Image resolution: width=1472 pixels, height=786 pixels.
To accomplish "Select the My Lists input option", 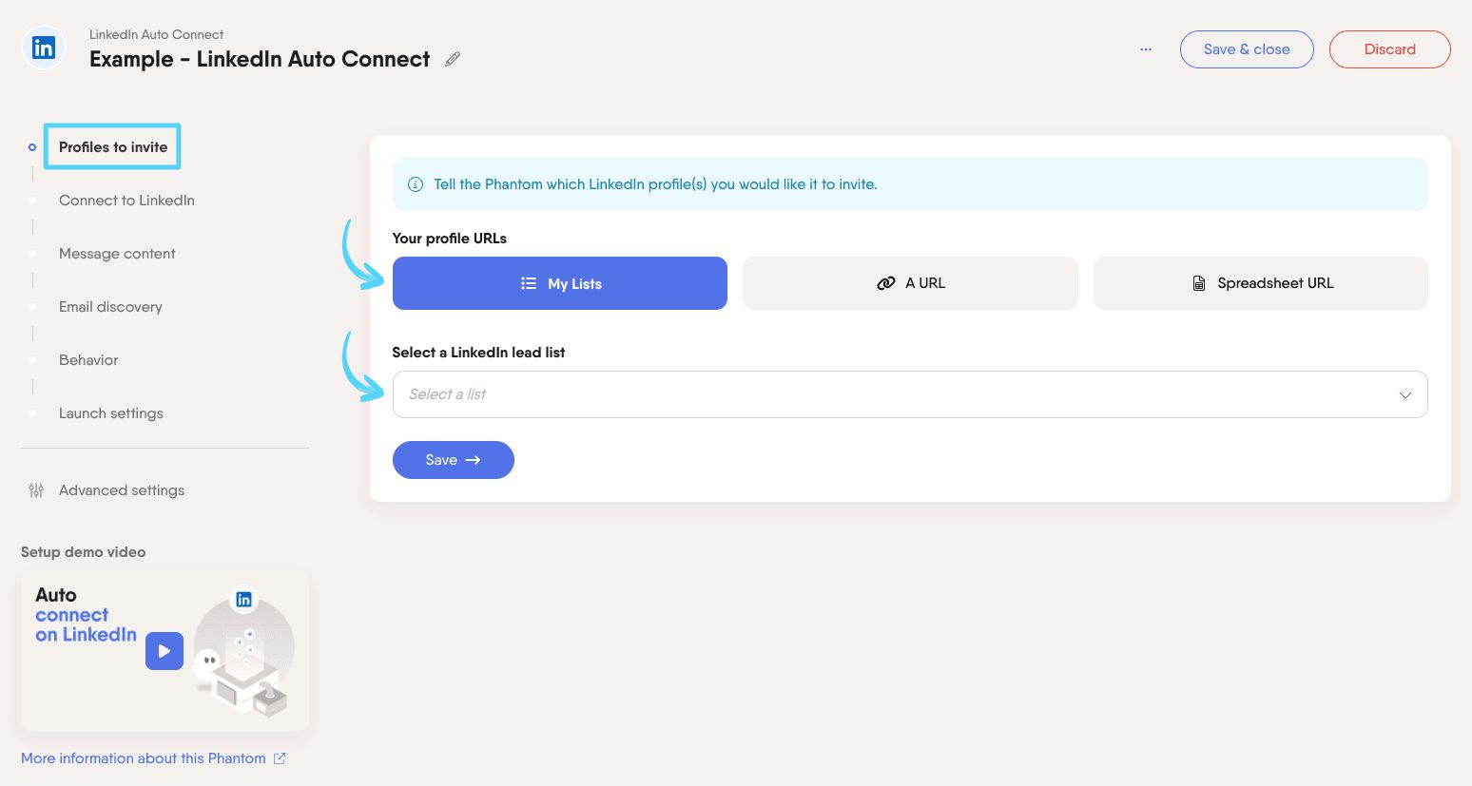I will click(x=560, y=283).
